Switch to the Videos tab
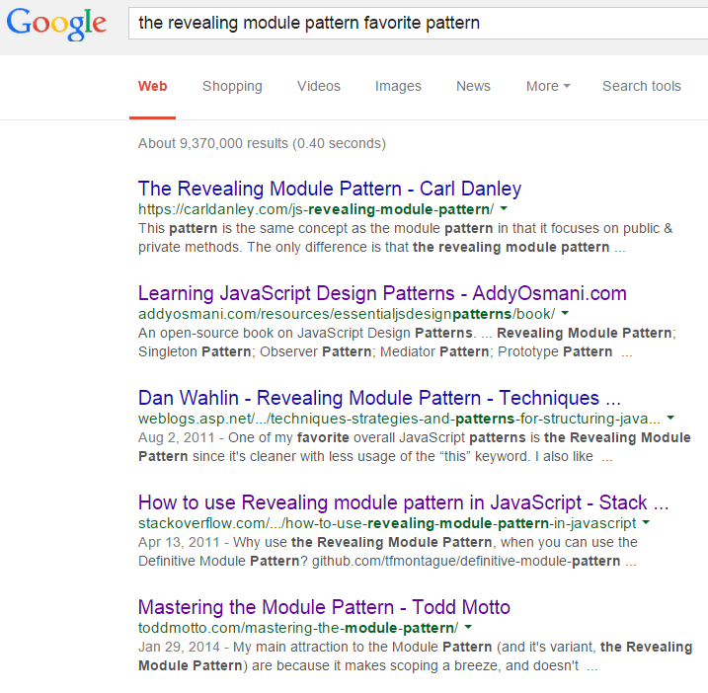The image size is (708, 693). (318, 86)
